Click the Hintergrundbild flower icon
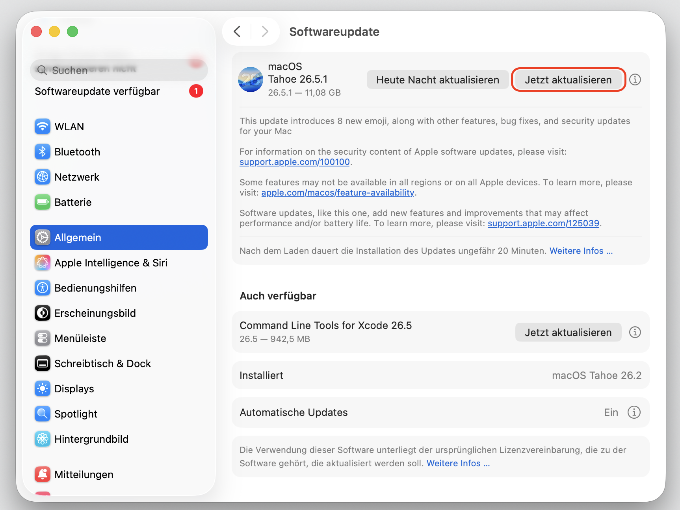680x510 pixels. pos(43,439)
